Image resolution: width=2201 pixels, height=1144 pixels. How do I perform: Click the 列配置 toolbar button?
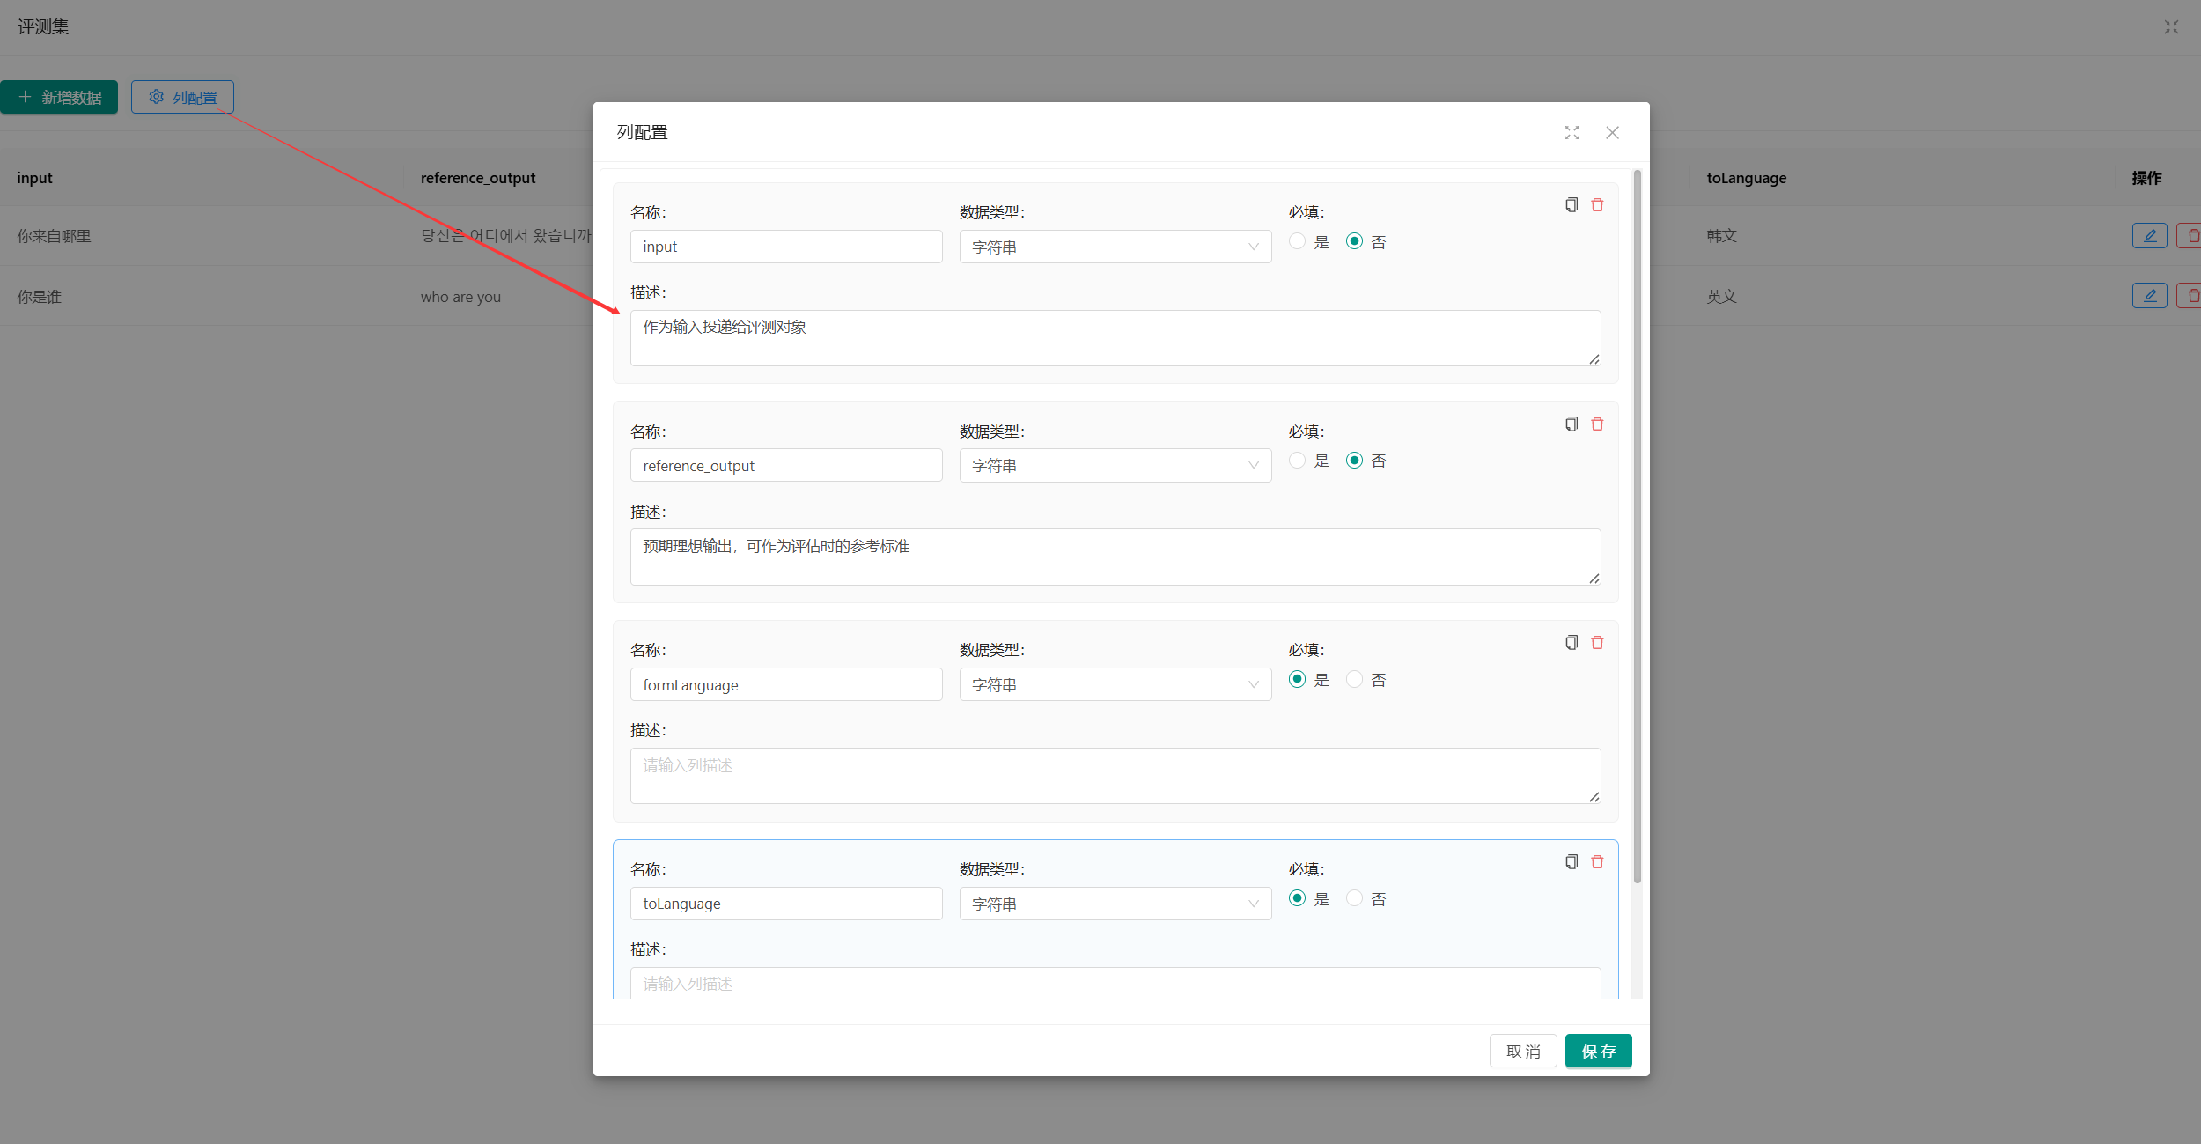click(182, 97)
